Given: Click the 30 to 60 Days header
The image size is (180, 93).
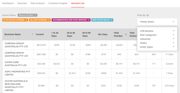Looking at the screenshot, I should tap(71, 34).
